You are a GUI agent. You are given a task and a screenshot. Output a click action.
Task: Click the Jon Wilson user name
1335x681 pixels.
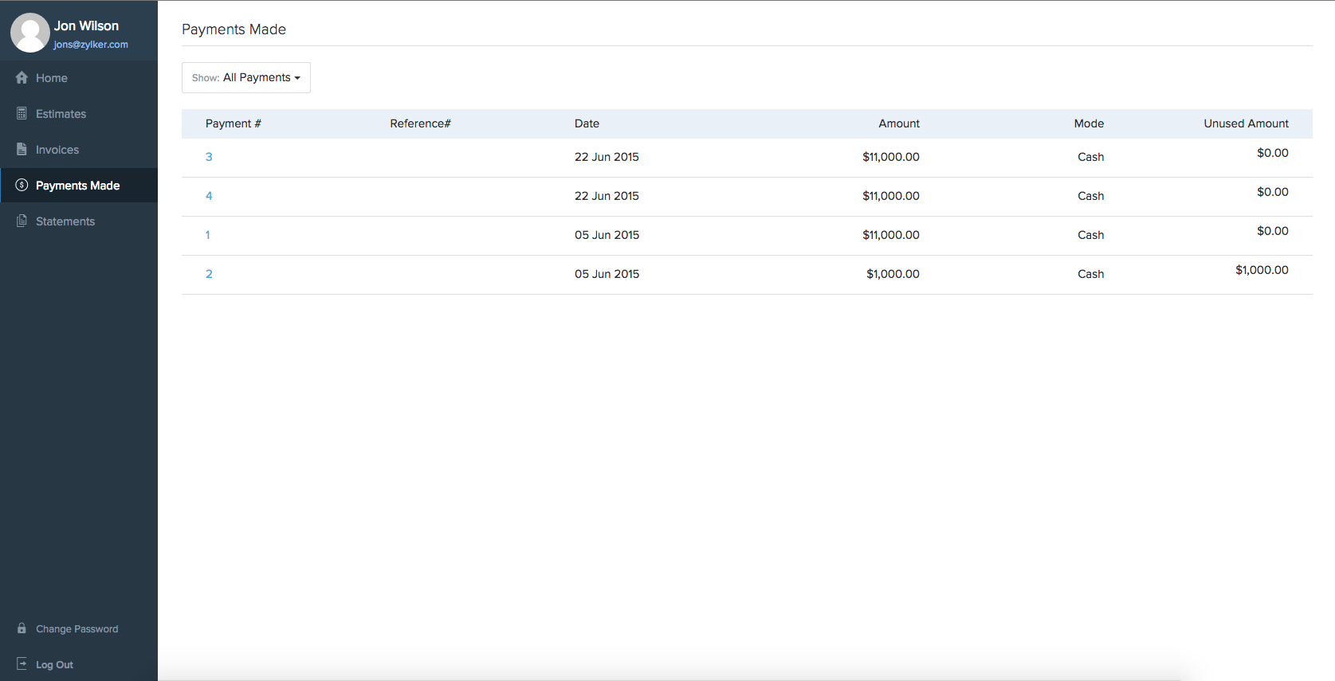coord(86,26)
